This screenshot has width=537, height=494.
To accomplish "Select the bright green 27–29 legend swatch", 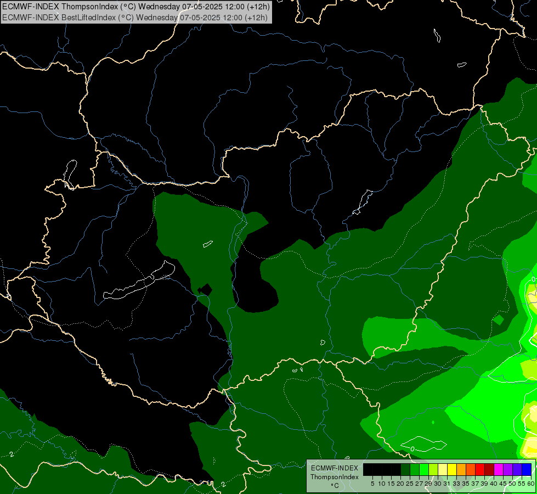I will point(424,469).
